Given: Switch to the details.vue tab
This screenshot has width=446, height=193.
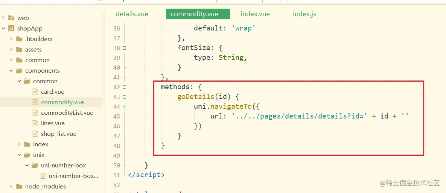Looking at the screenshot, I should click(x=132, y=14).
